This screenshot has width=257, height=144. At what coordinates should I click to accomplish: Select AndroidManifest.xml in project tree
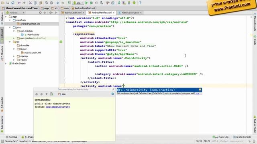(30, 24)
